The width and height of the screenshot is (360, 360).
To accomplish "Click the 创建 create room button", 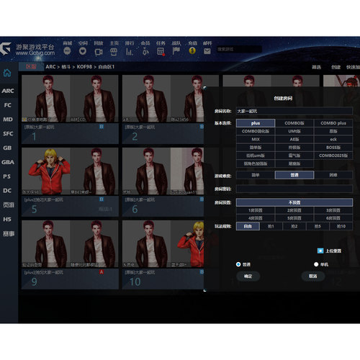I will [x=336, y=67].
